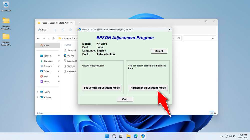Screen dimensions: 250x140
Task: Open Windows Start menu
Action: 107,136
